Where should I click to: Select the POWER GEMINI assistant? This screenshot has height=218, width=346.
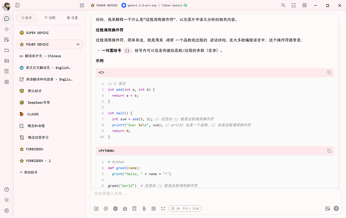50,44
